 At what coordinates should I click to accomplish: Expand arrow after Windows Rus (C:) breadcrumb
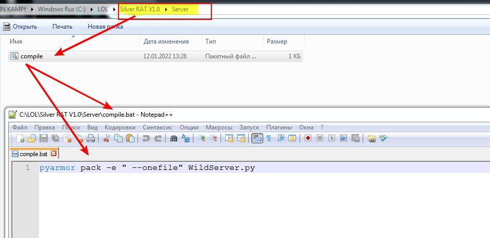(x=91, y=9)
